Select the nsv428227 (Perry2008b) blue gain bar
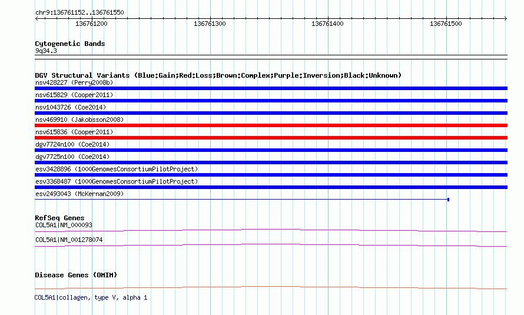524x315 pixels. point(271,88)
